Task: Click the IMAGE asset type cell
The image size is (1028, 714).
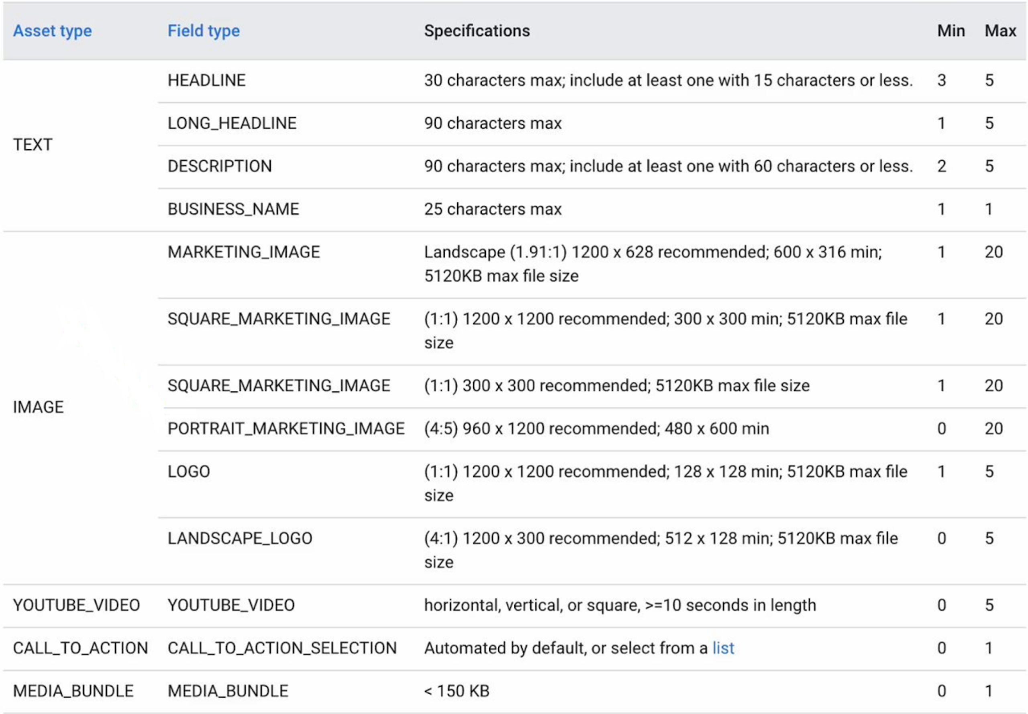Action: (x=38, y=407)
